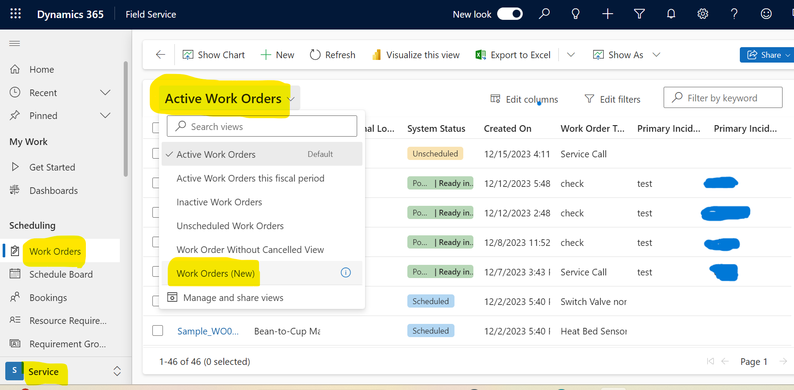The image size is (794, 390).
Task: Sort by System Status column header
Action: (436, 128)
